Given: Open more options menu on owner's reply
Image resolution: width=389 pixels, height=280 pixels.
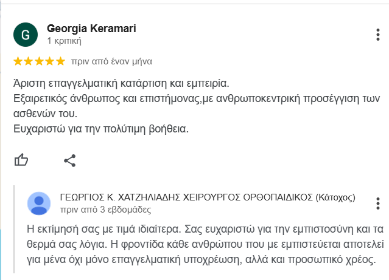Looking at the screenshot, I should 378,203.
